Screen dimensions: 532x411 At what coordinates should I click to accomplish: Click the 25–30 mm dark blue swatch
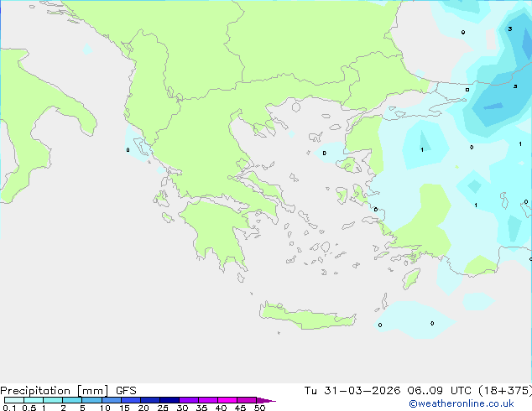tap(170, 400)
